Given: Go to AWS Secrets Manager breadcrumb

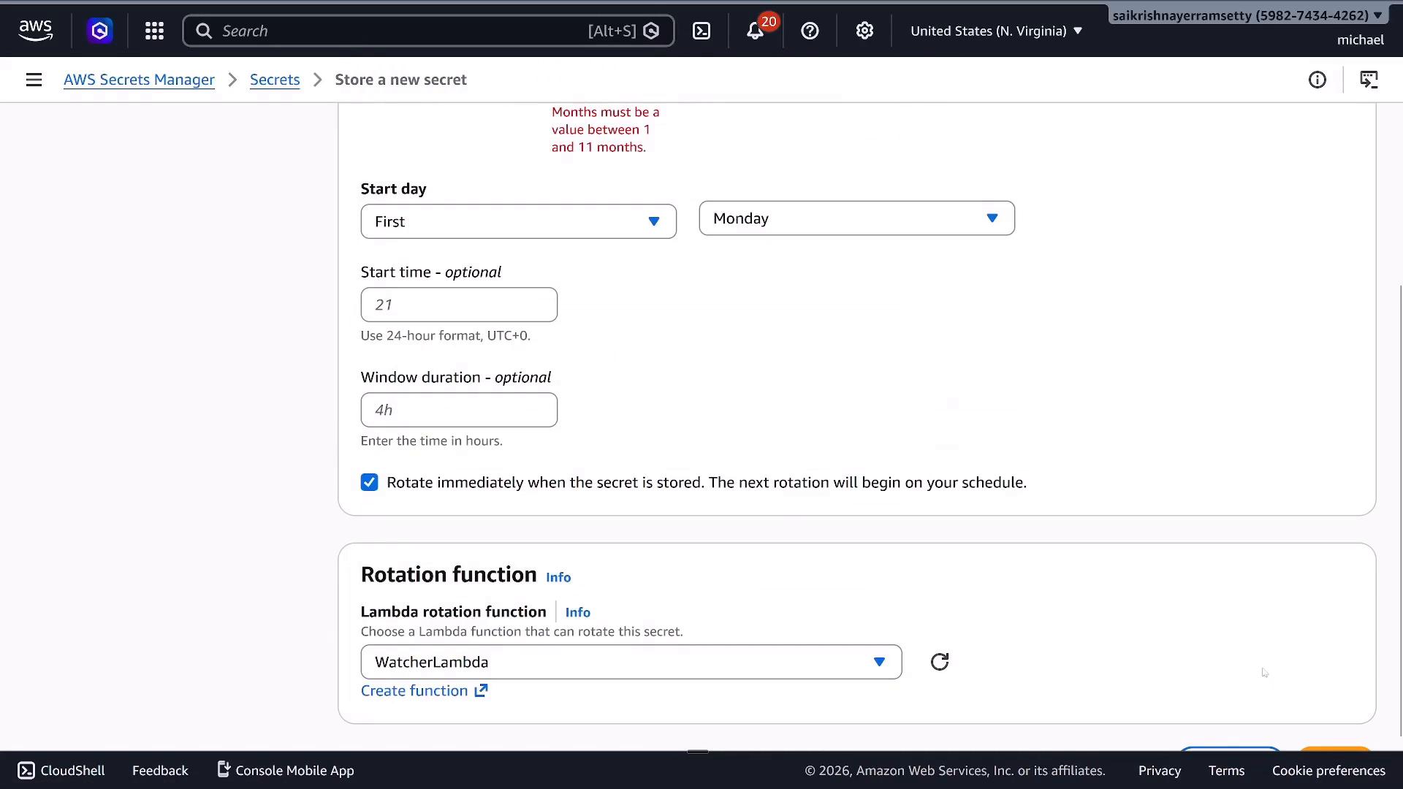Looking at the screenshot, I should coord(139,80).
